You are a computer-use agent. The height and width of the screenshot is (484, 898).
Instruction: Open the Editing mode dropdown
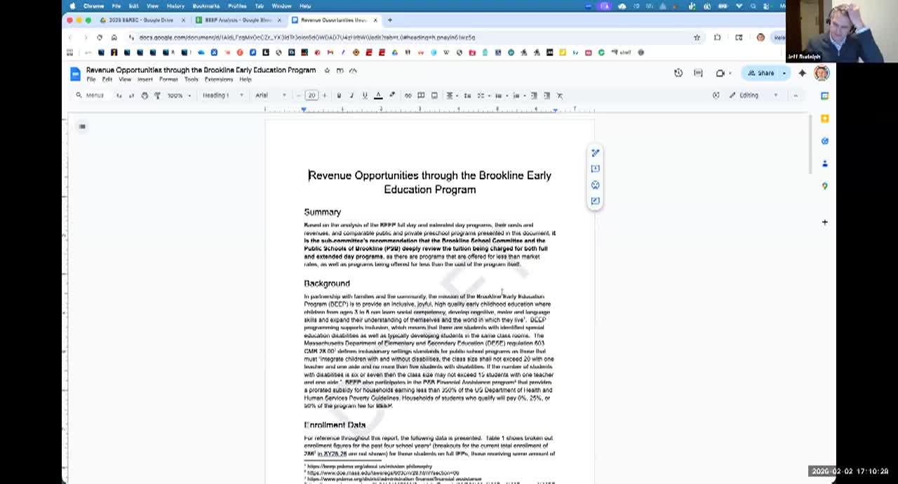click(753, 95)
